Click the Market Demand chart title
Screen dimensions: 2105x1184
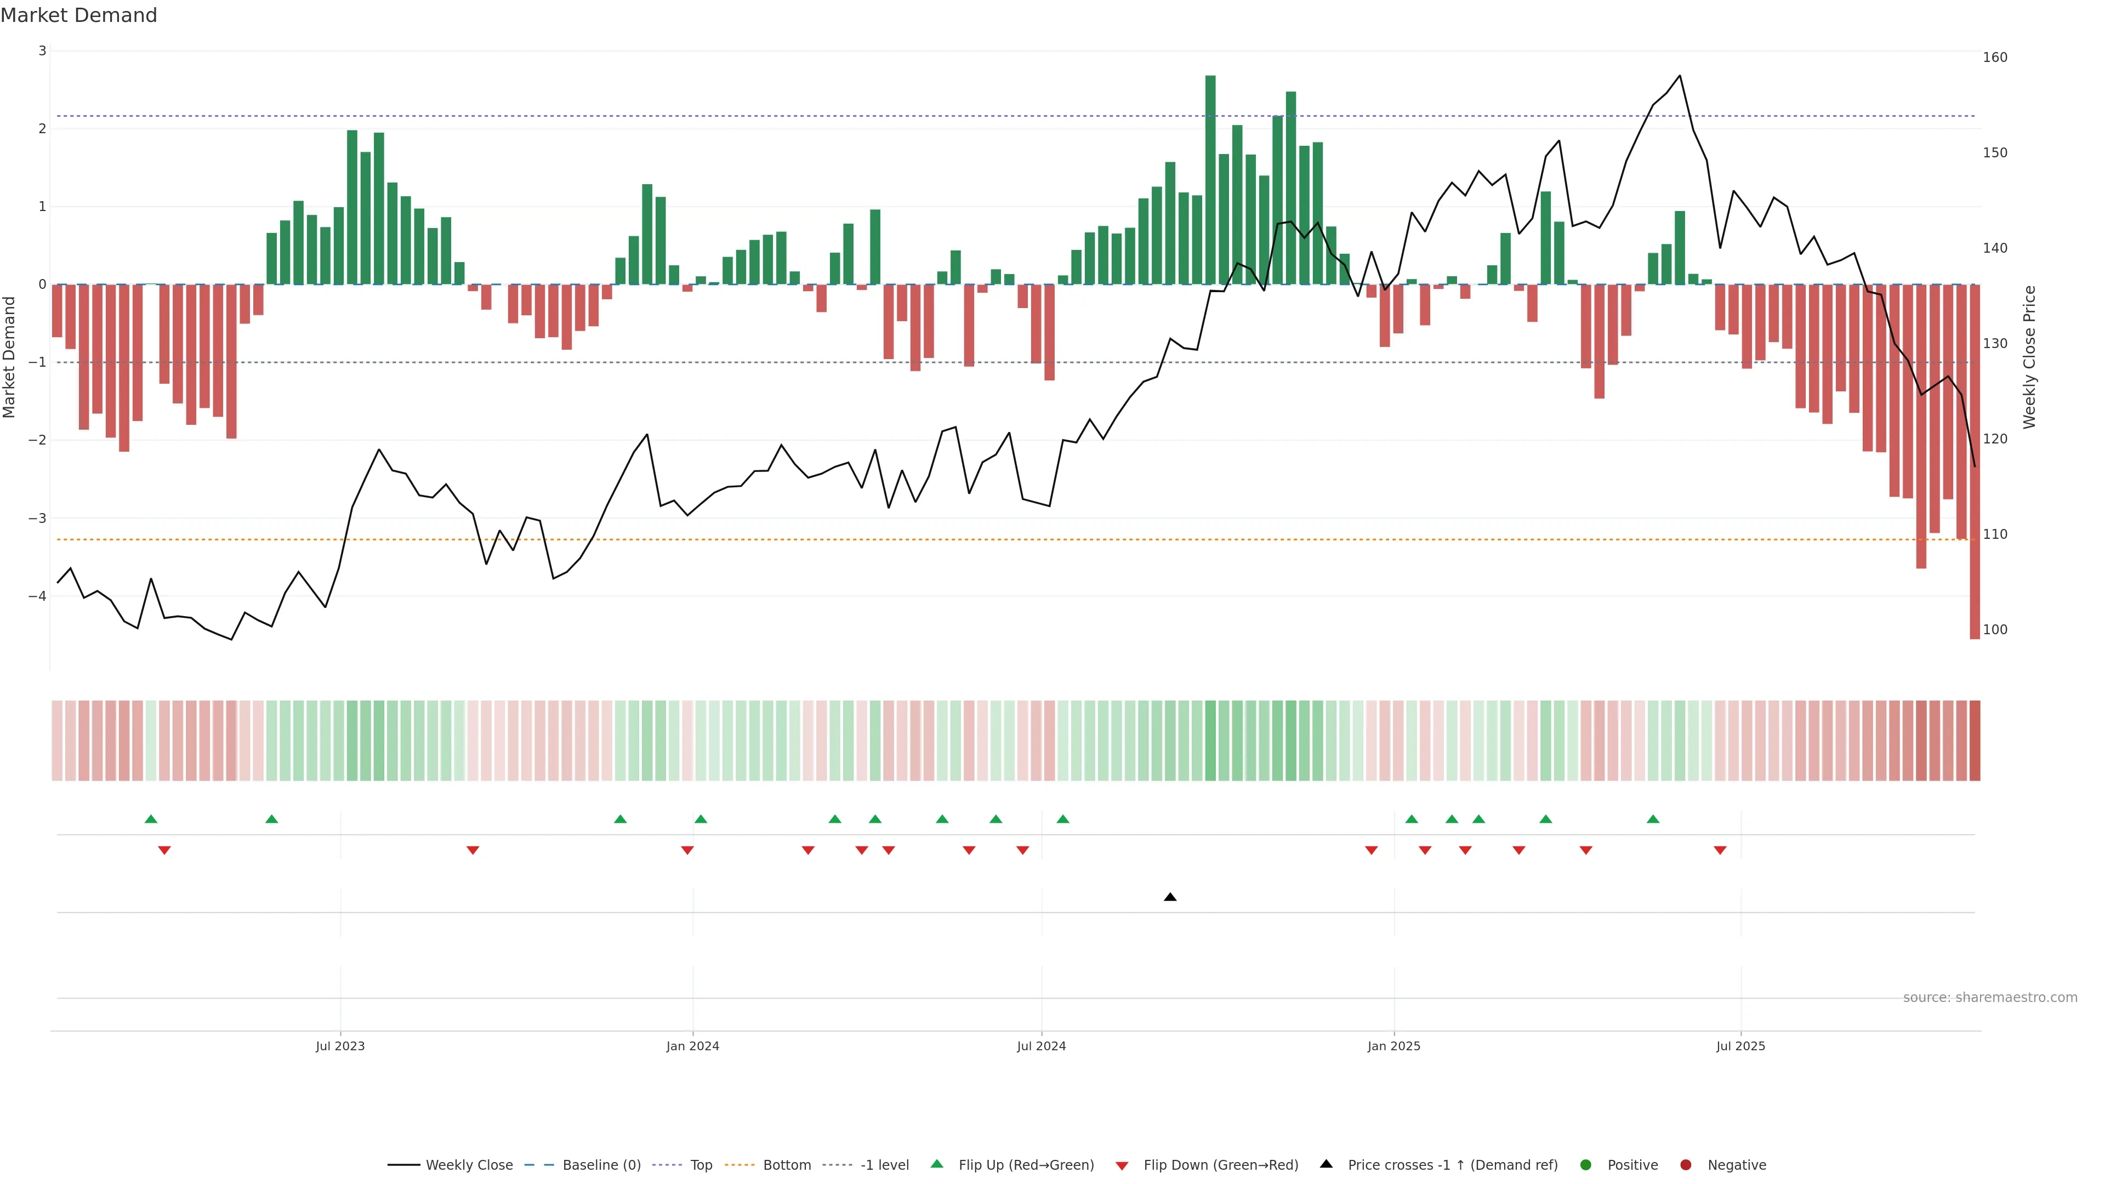point(78,15)
